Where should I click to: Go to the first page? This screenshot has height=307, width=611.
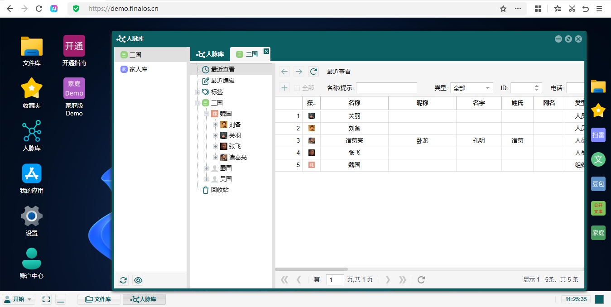coord(284,280)
